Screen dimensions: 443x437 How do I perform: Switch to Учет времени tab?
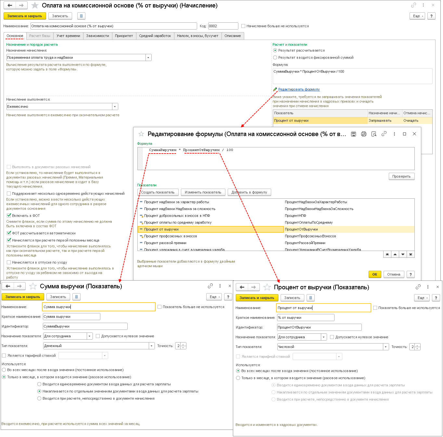pos(68,36)
